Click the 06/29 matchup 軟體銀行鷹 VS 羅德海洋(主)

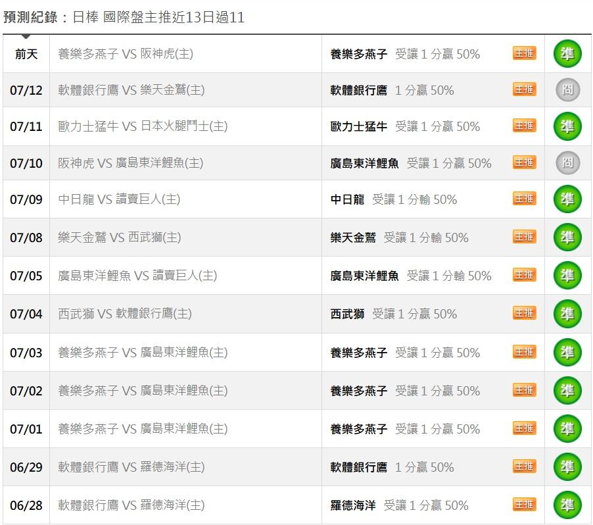[x=131, y=467]
